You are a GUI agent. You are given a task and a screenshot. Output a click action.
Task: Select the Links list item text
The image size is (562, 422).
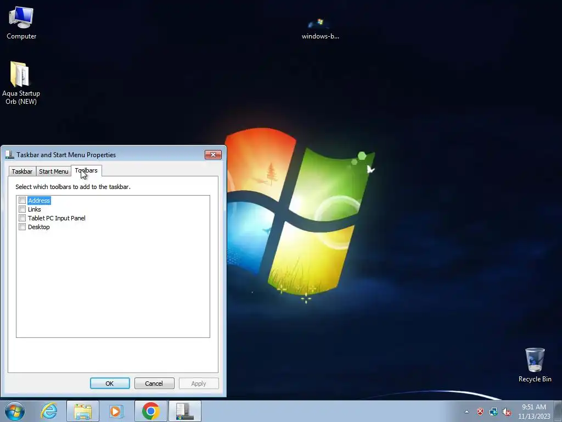coord(35,209)
